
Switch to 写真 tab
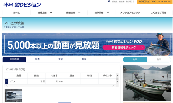pyautogui.click(x=37, y=59)
